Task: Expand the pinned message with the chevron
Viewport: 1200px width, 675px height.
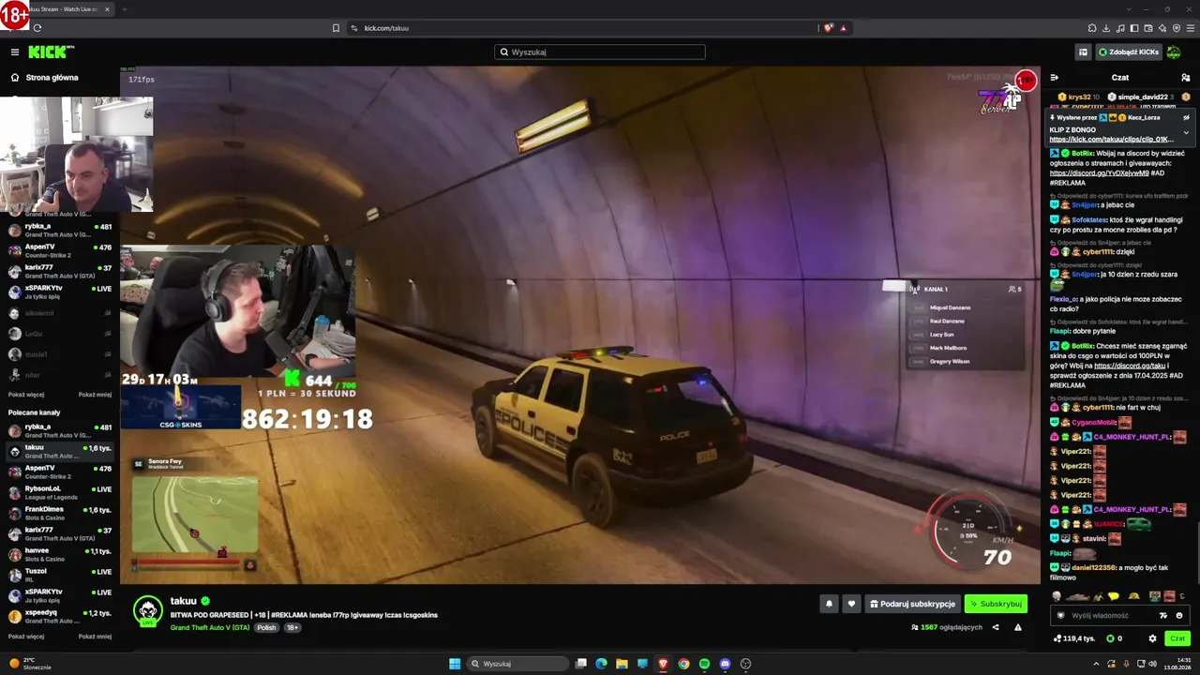Action: tap(1186, 132)
